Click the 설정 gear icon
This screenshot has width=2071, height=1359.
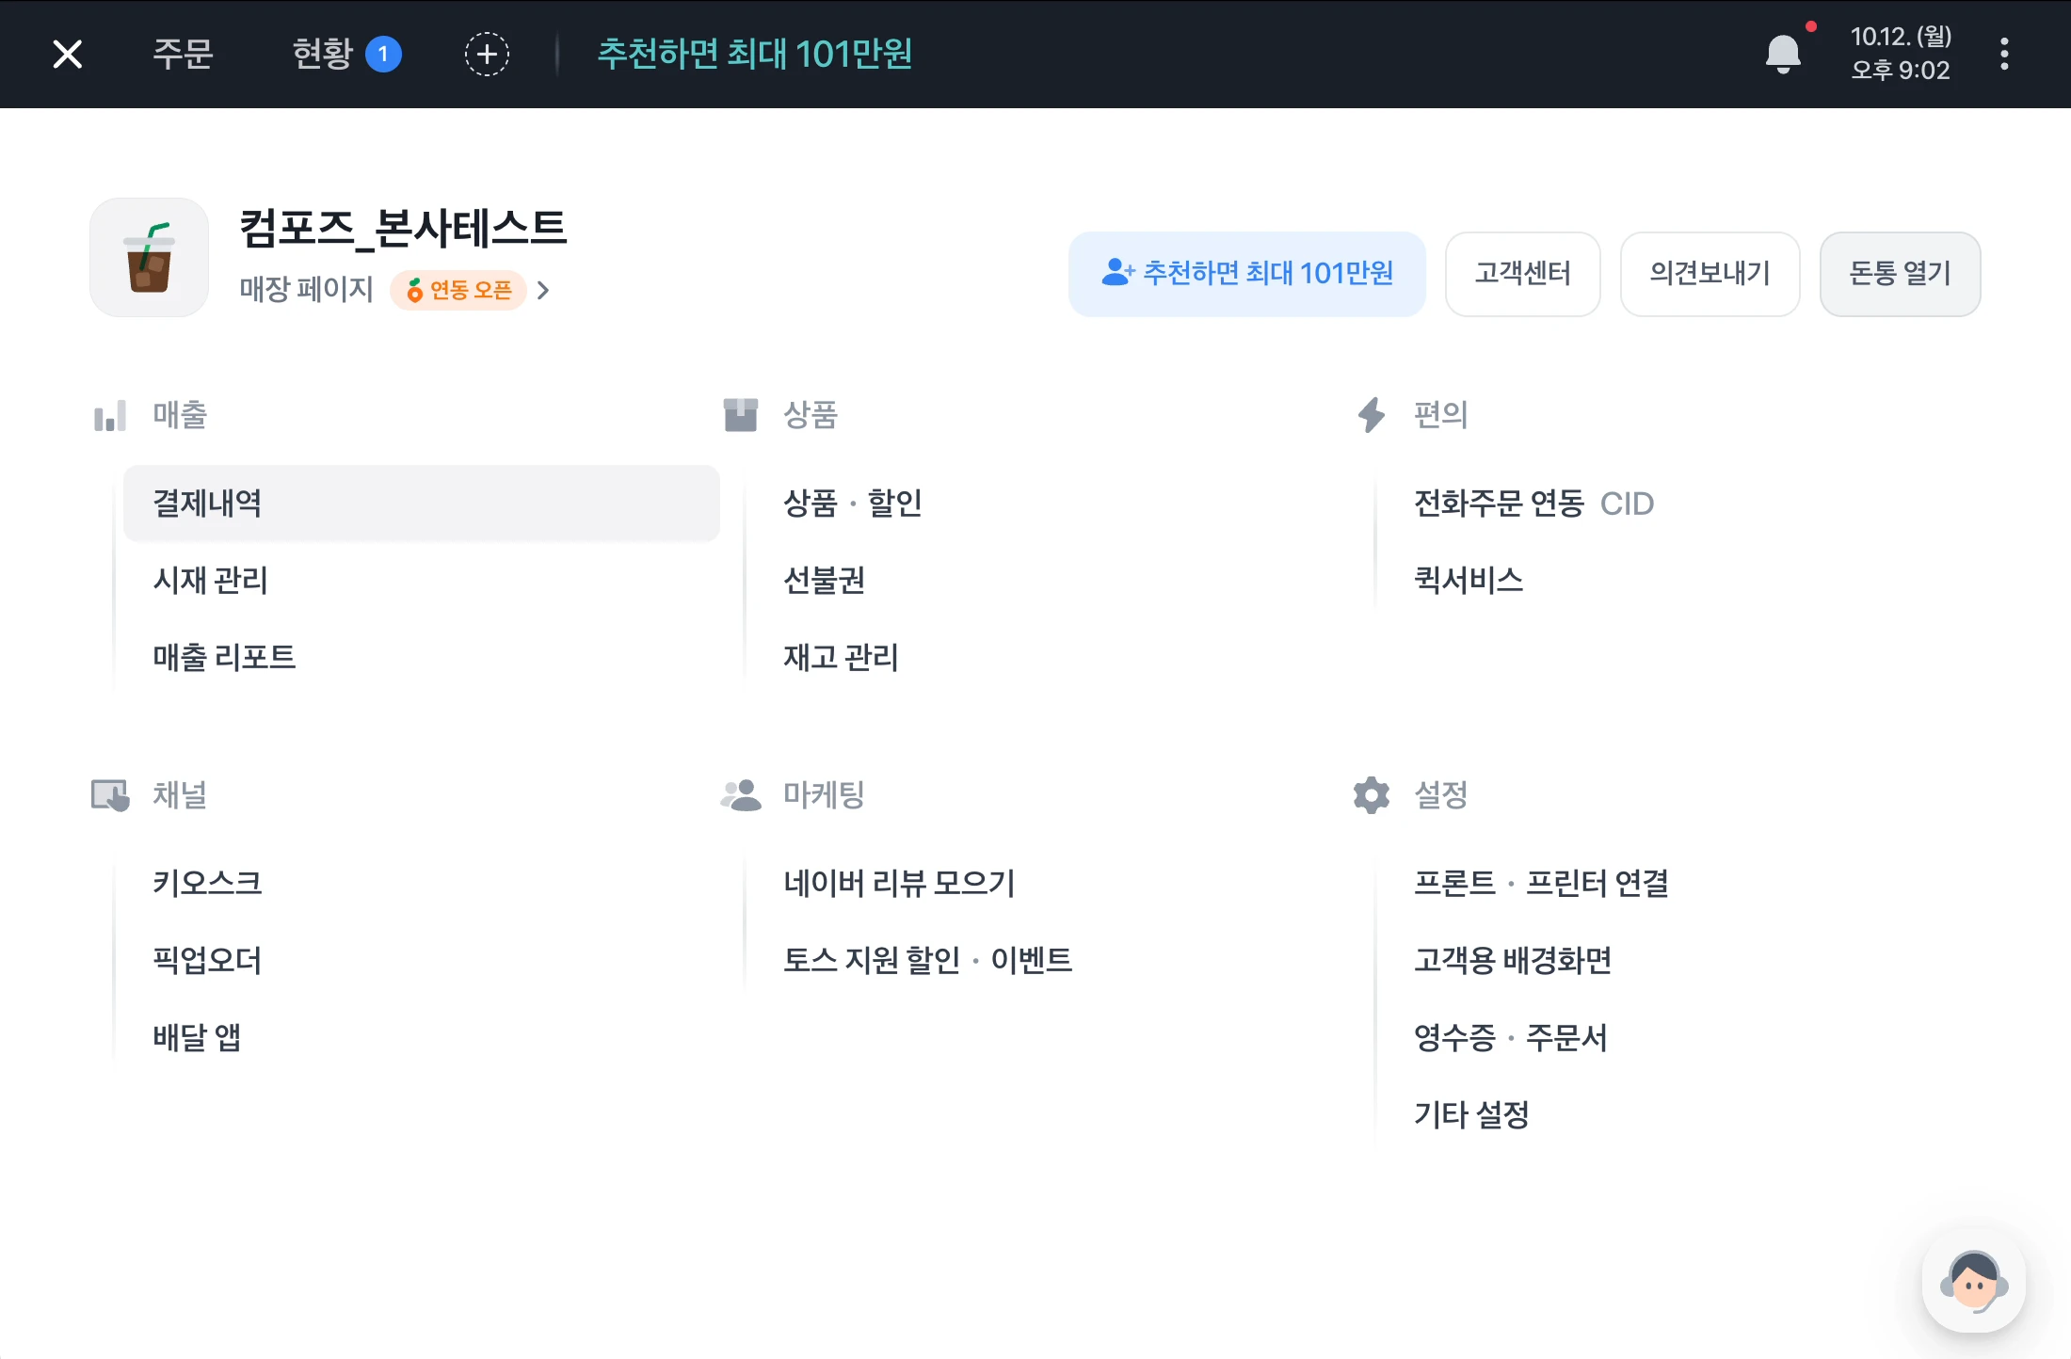click(x=1372, y=795)
